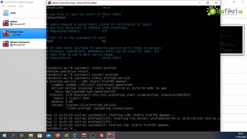Click 'active (running)' status text
The image size is (247, 139).
point(79,88)
